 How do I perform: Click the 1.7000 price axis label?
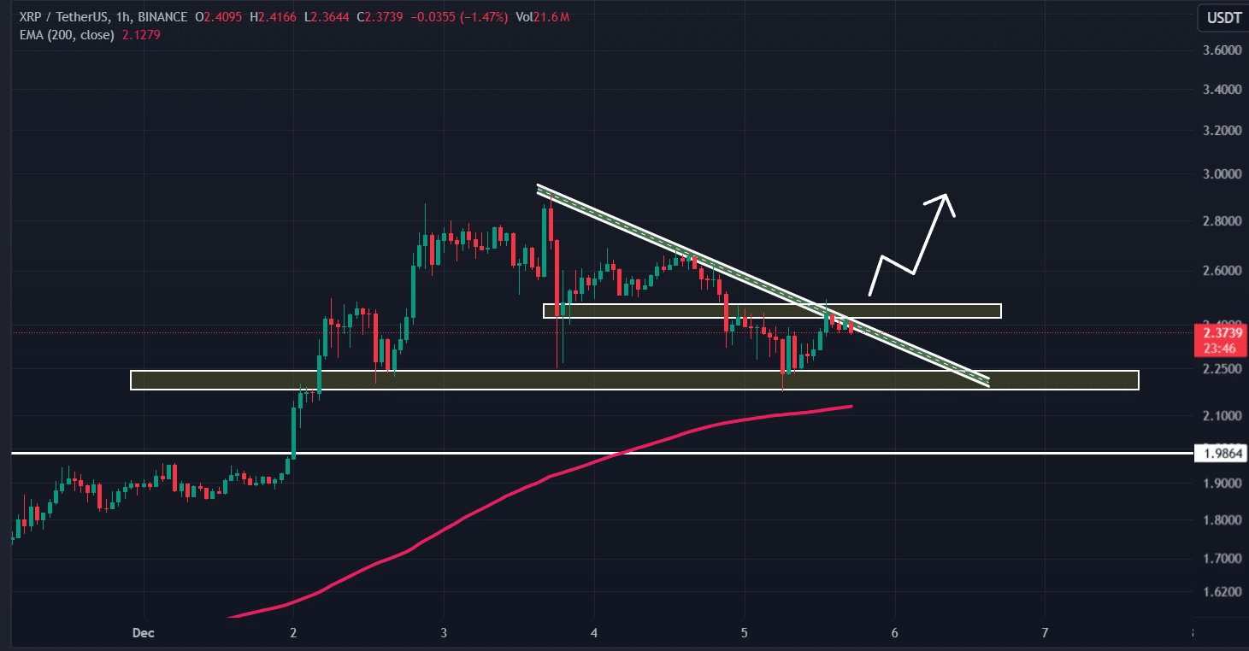point(1221,559)
